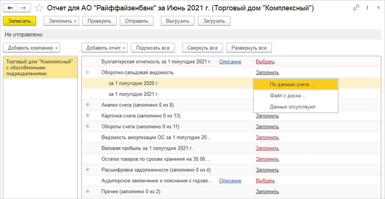Expand the Анализ счета row
This screenshot has height=199, width=385.
(x=88, y=105)
